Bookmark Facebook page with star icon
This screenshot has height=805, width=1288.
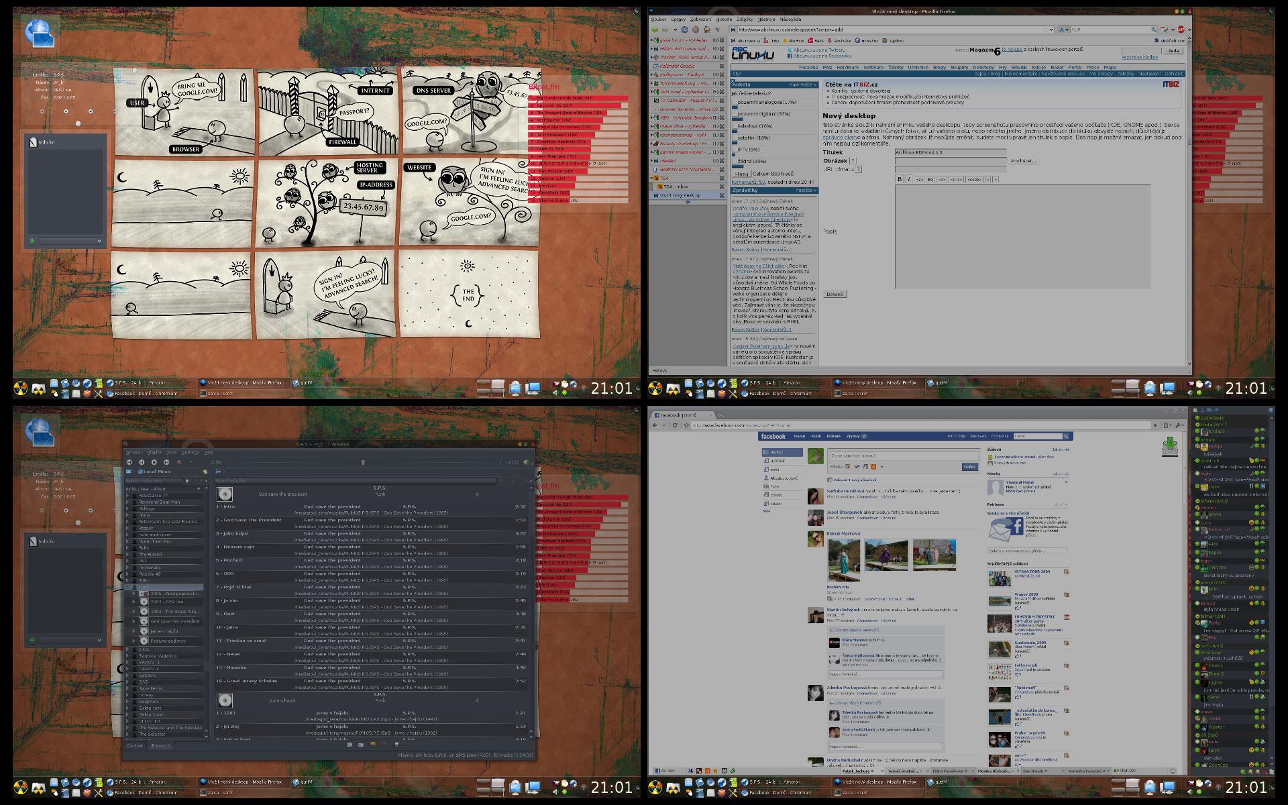click(x=686, y=425)
